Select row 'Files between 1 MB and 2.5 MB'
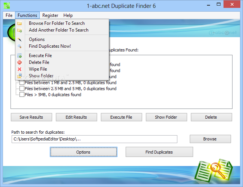243x187 pixels. coord(70,83)
